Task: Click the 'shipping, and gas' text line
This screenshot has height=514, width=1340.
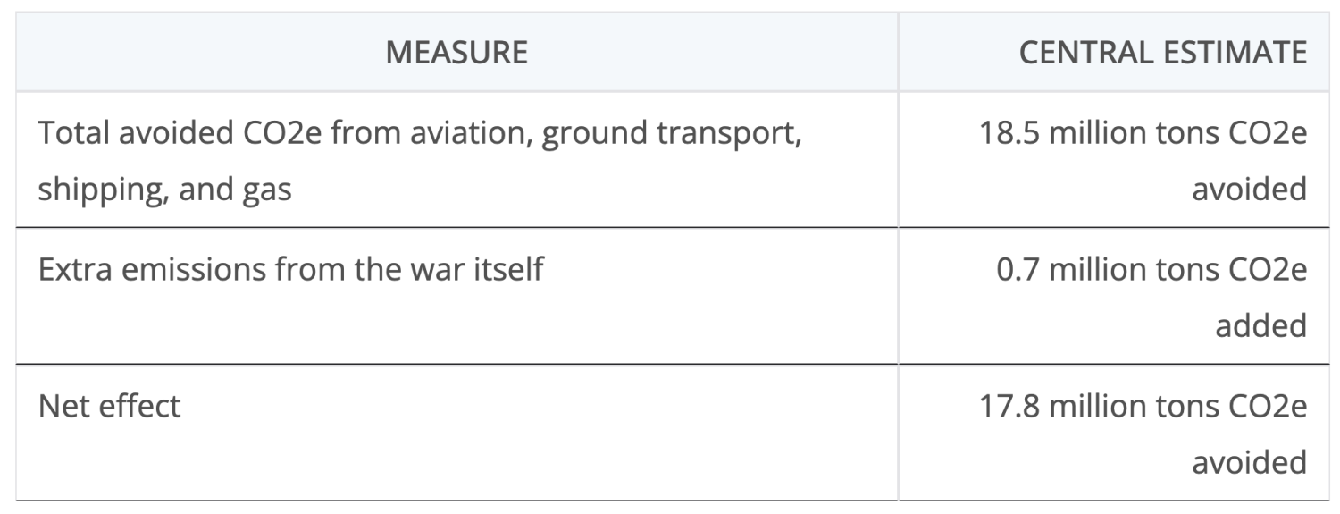Action: coord(164,190)
